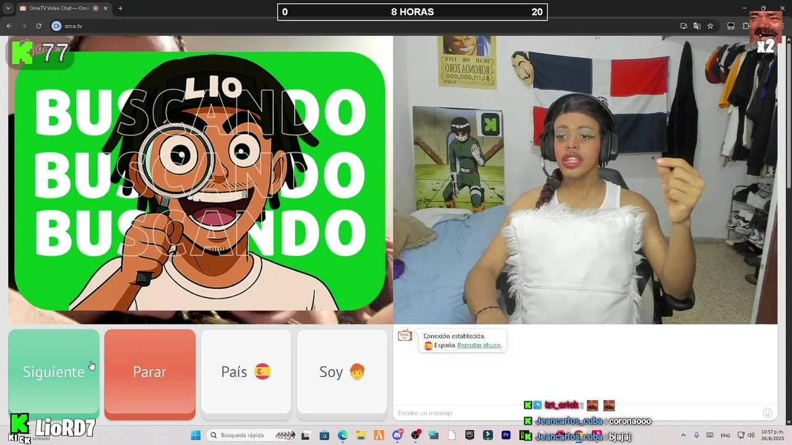Reload the ome.tv page

pos(38,26)
